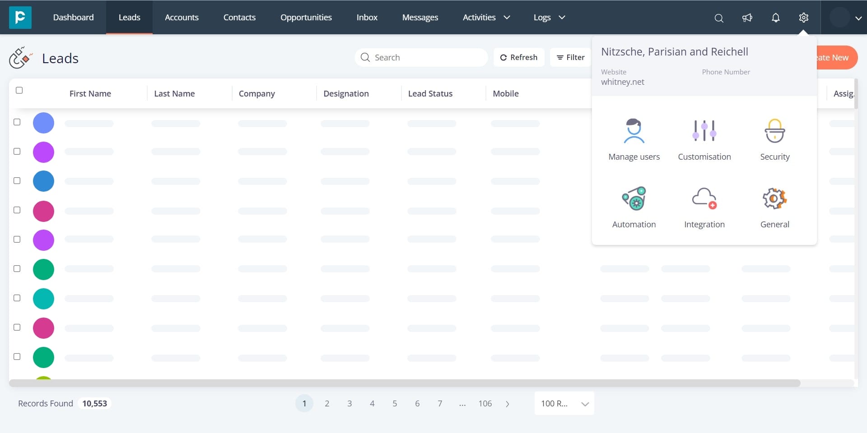867x433 pixels.
Task: Open the 100 records per page dropdown
Action: coord(564,403)
